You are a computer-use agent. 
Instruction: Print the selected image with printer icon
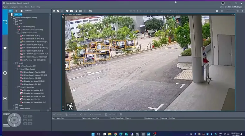tap(67, 11)
